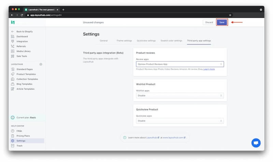
Task: Click the help icon before Learn more about
Action: (125, 137)
